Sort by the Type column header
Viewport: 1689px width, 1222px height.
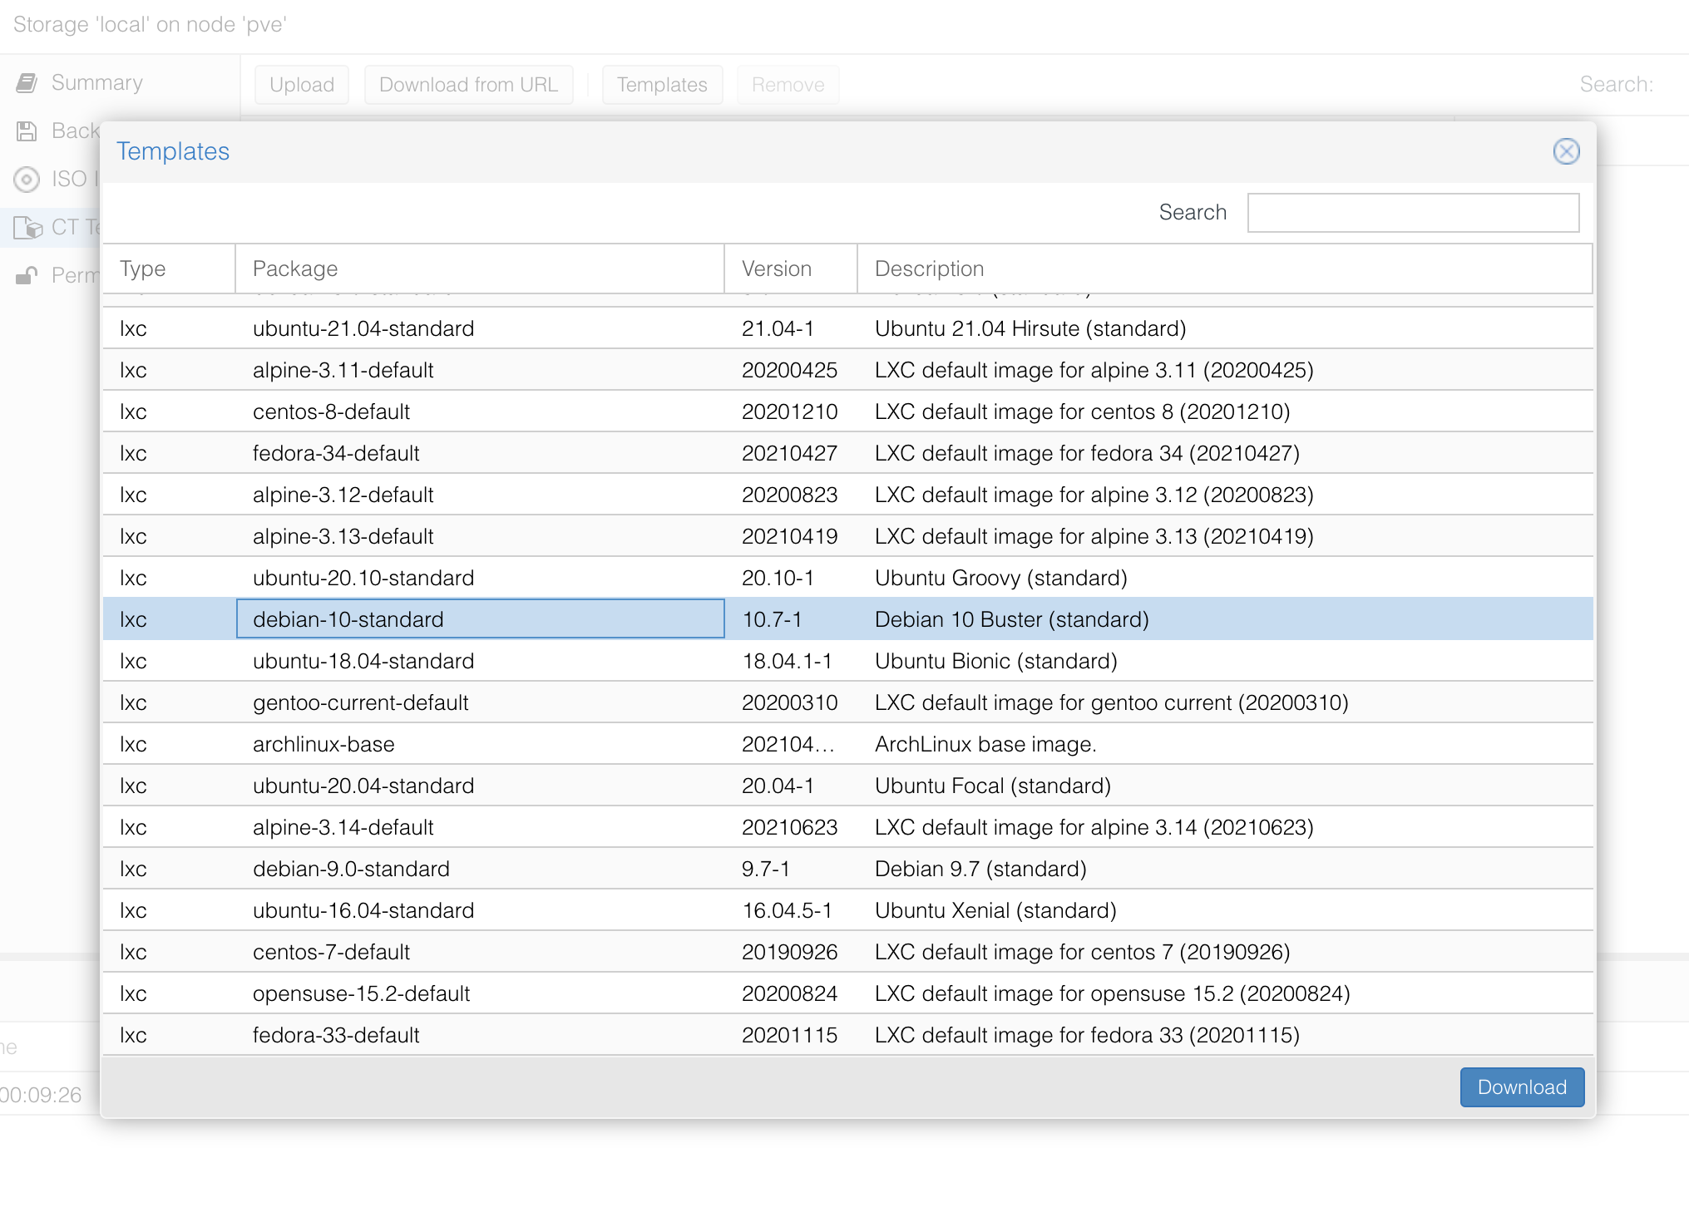pos(169,269)
